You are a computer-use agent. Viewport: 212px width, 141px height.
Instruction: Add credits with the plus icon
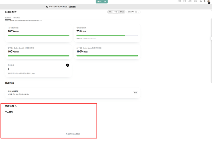point(68,65)
